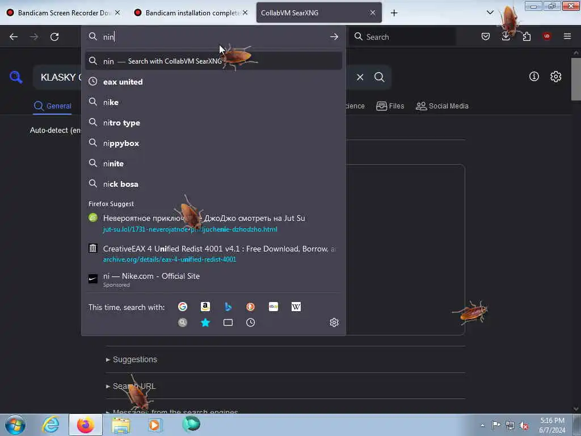Pick the 'ninite' suggestion

pyautogui.click(x=213, y=163)
